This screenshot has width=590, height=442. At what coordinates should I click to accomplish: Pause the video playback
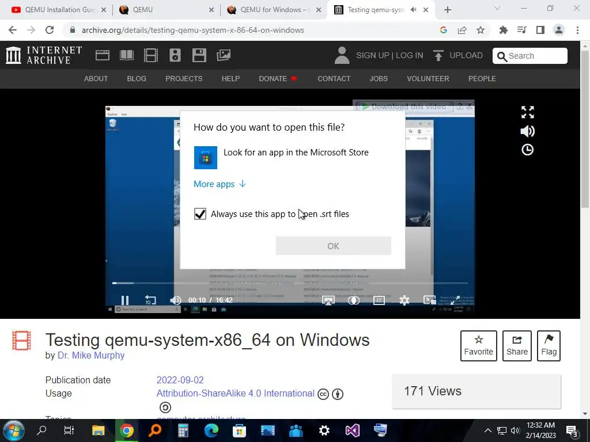125,300
